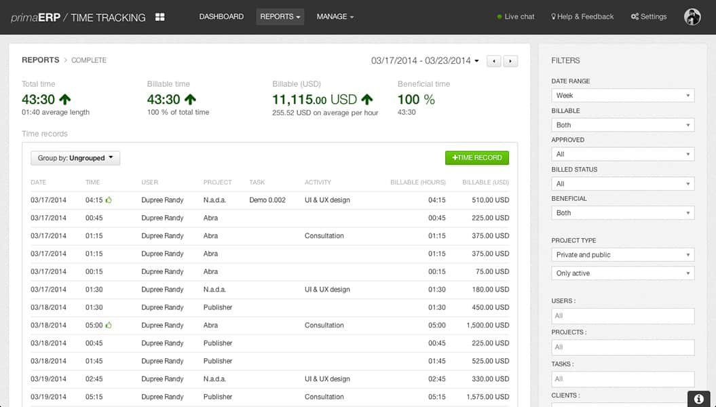The height and width of the screenshot is (407, 716).
Task: Go to the next week with right arrow
Action: click(510, 61)
